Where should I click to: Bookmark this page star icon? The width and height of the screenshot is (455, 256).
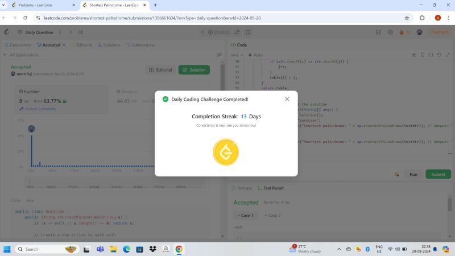pos(407,18)
